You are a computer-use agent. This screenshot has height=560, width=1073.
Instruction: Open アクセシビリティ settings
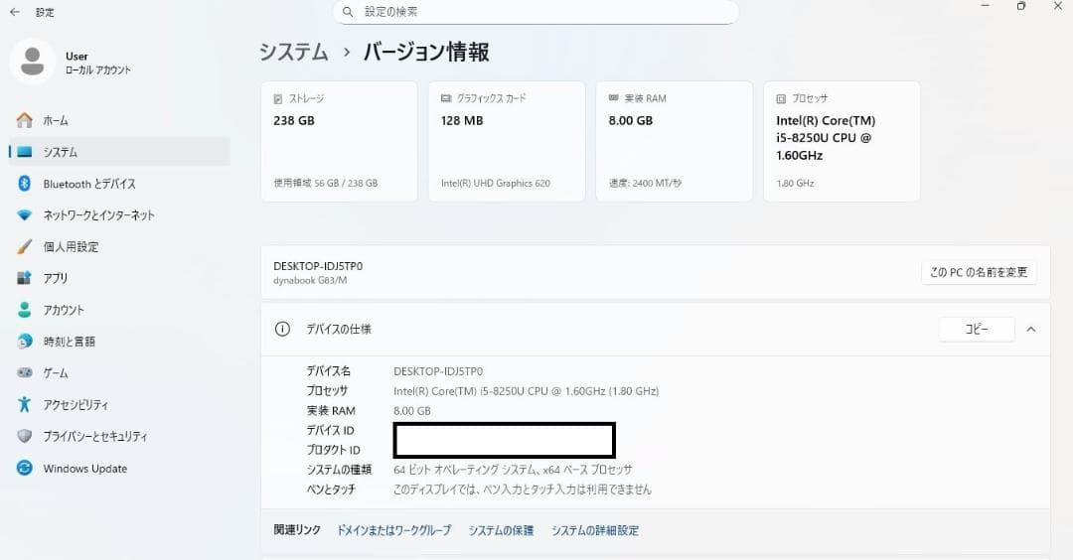click(x=119, y=404)
